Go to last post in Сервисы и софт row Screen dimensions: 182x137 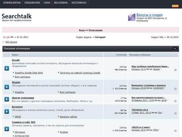point(175,131)
